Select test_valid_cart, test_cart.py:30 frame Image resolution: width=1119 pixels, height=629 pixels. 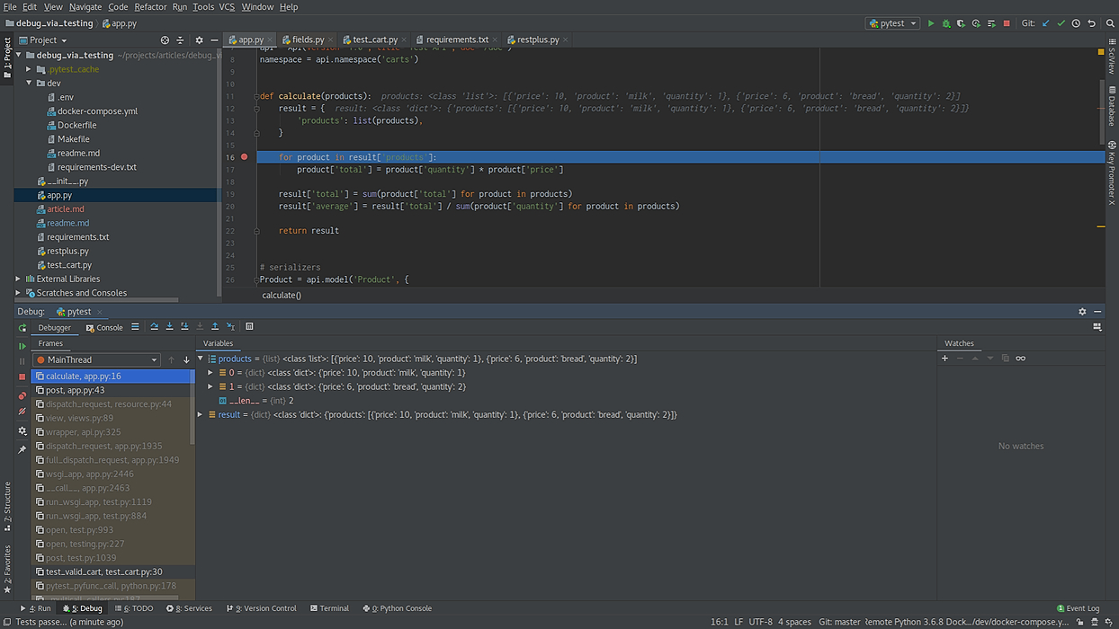112,571
